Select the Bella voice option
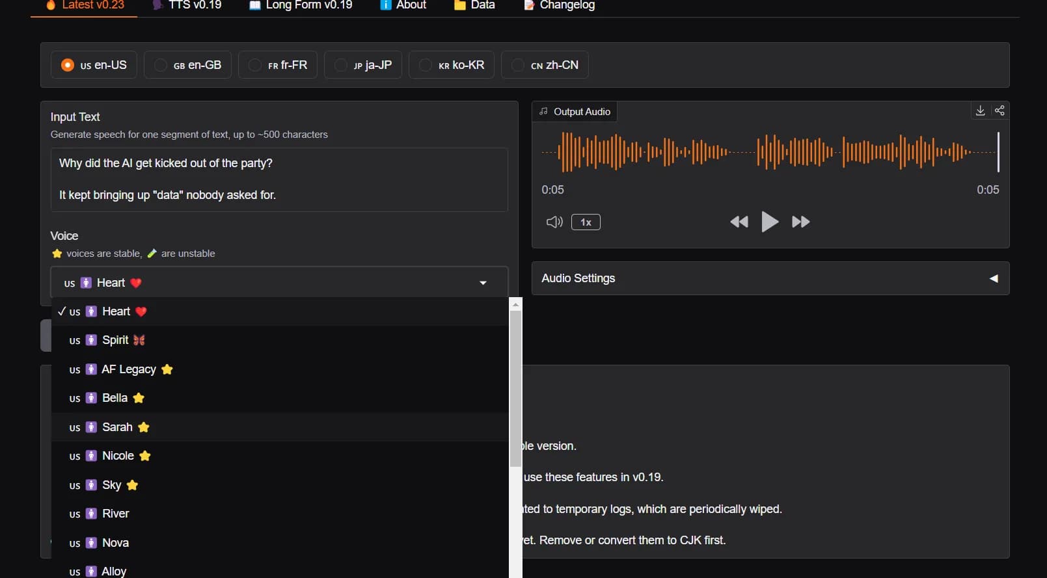This screenshot has height=578, width=1047. tap(115, 398)
